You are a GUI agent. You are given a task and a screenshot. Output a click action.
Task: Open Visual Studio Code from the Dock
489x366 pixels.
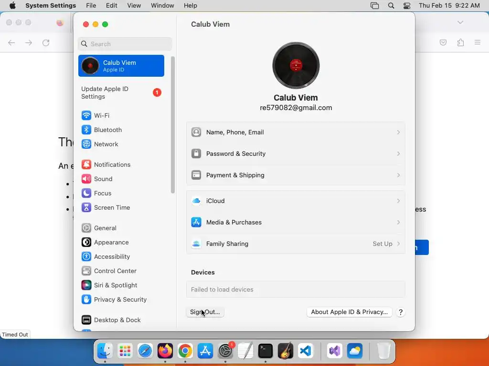306,351
